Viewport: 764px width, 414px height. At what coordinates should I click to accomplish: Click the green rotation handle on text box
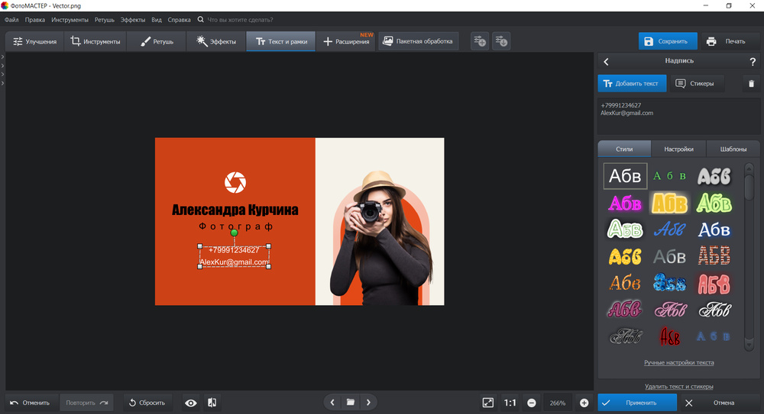click(x=234, y=233)
